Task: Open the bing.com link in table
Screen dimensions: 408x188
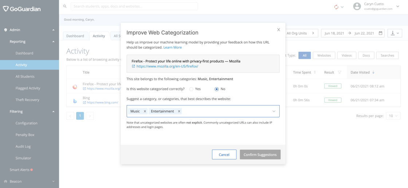Action: pyautogui.click(x=102, y=102)
